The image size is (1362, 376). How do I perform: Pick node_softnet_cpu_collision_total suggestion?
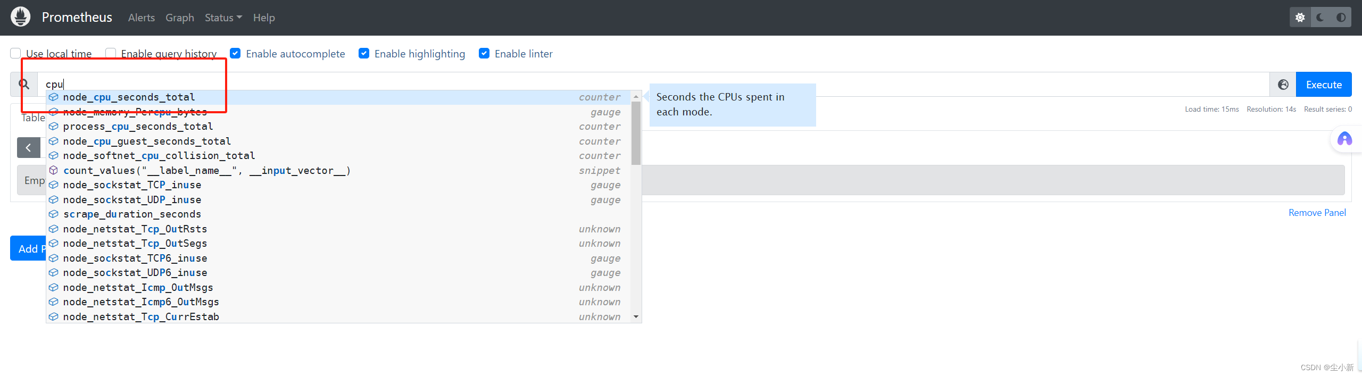338,156
